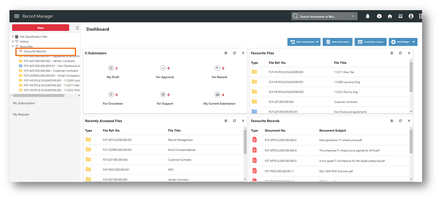Select Customer Contracts folder in sidebar tree

48,71
